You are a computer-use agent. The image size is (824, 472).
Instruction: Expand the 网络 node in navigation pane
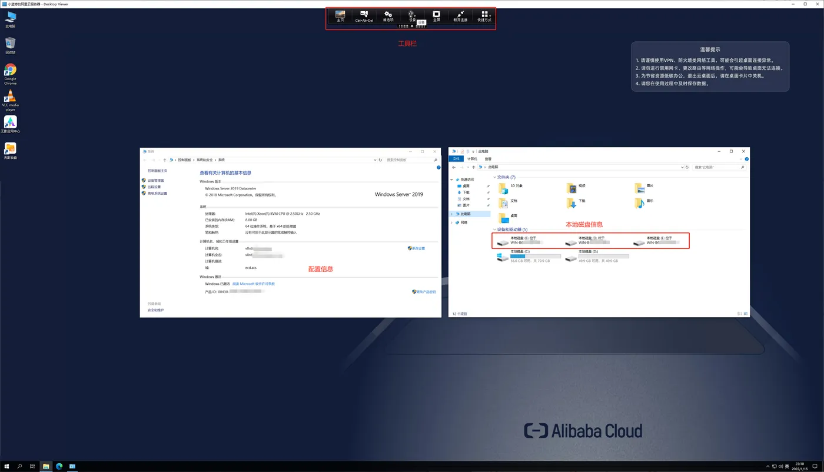(452, 222)
